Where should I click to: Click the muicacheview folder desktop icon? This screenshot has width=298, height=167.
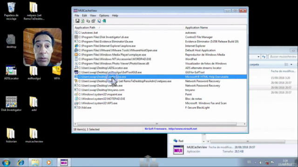tap(34, 135)
